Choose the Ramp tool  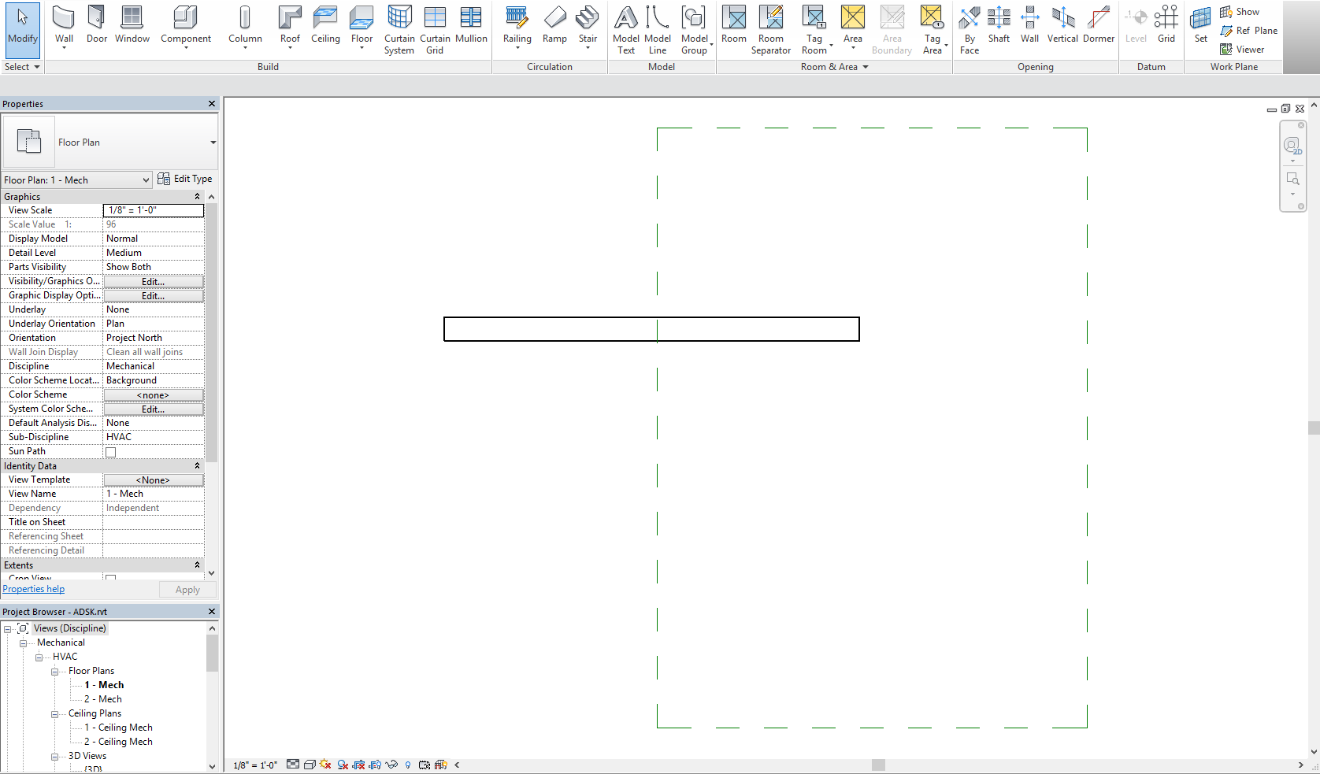[x=554, y=25]
